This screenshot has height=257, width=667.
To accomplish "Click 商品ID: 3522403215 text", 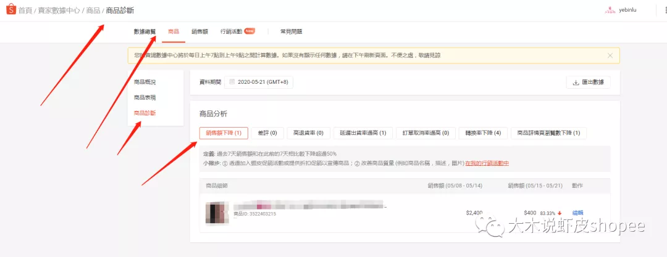I will 255,214.
